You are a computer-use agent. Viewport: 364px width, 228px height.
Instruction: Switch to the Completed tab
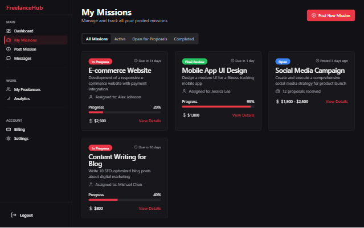(184, 39)
